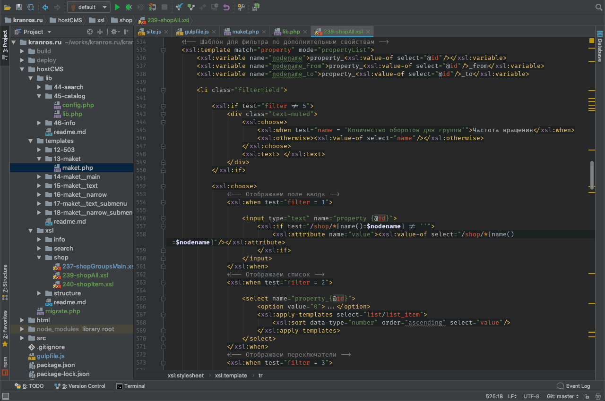Click xsl:template in the editor breadcrumb
The height and width of the screenshot is (401, 605).
pyautogui.click(x=231, y=376)
